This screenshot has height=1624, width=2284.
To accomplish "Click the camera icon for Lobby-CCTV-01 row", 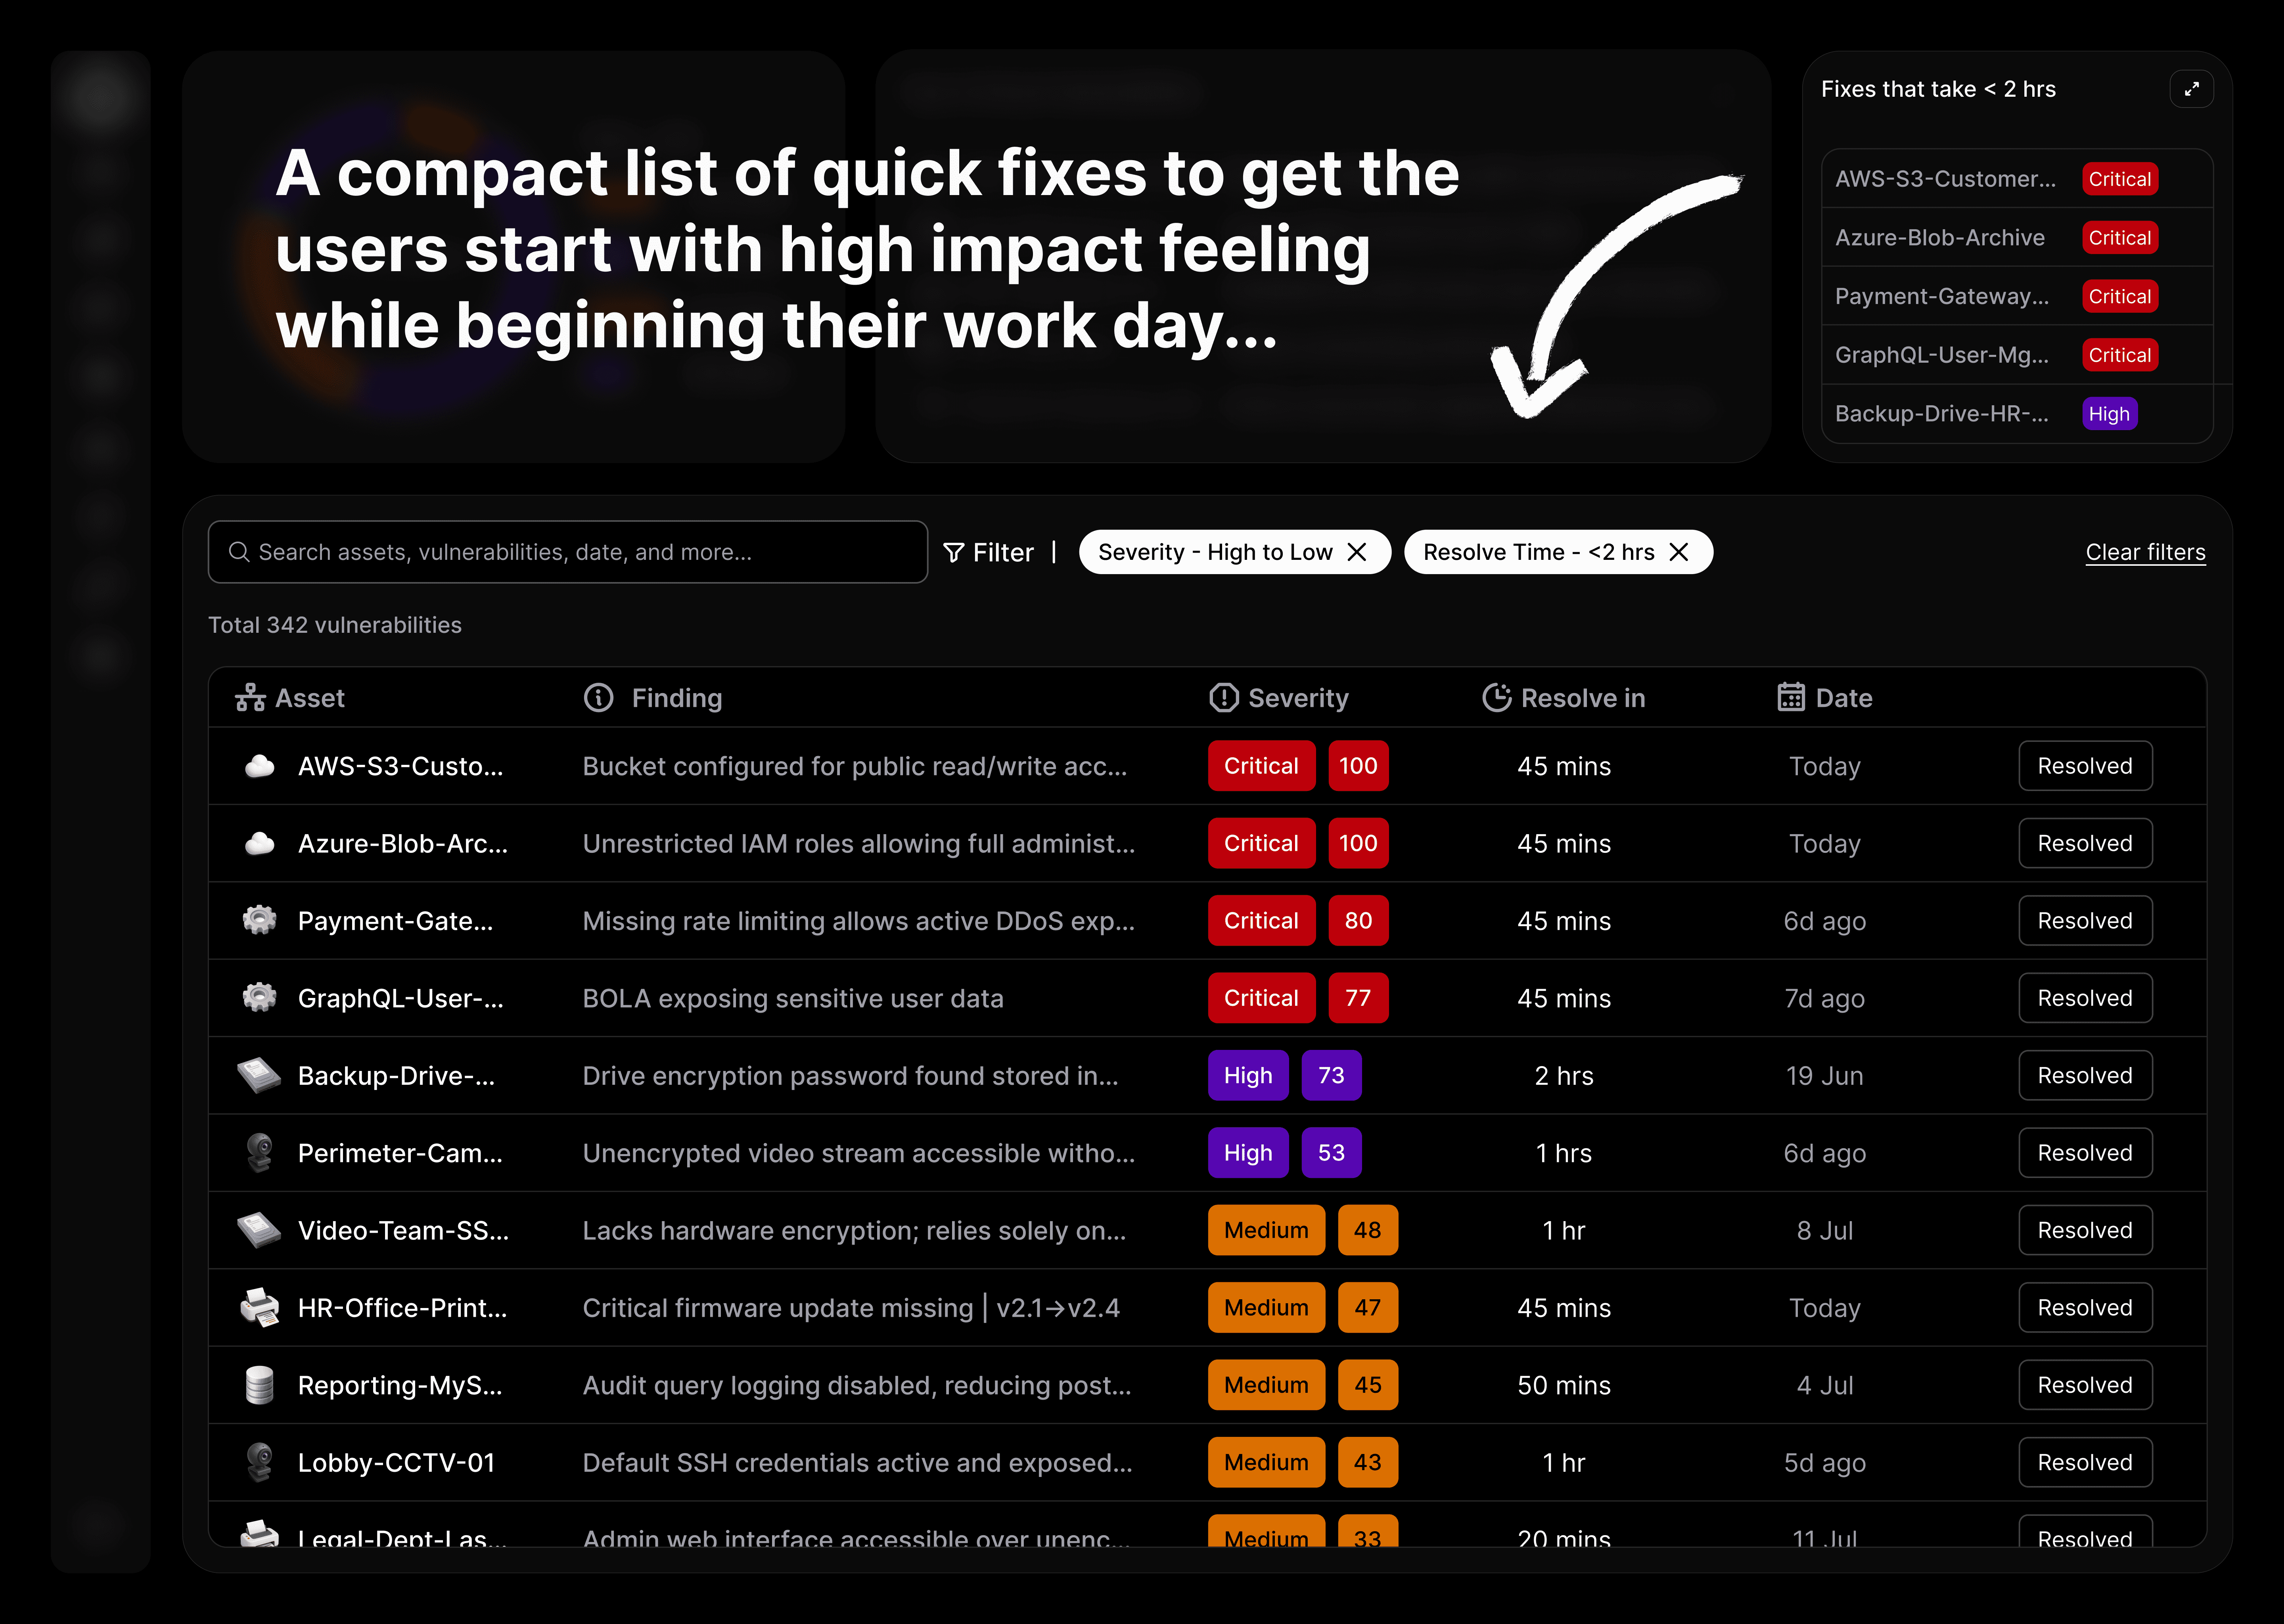I will point(260,1462).
